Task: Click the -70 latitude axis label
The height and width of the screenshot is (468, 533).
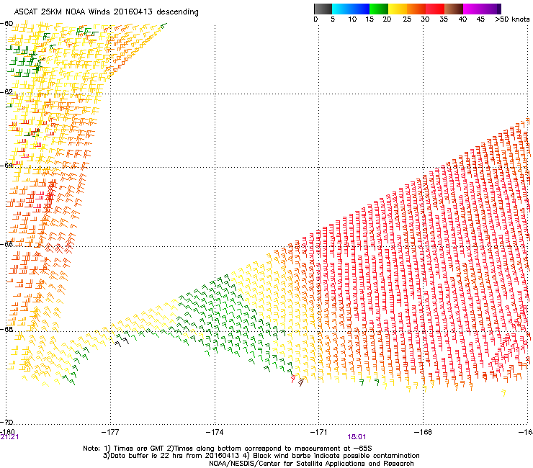Action: pos(6,422)
